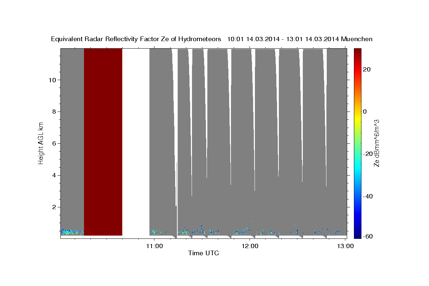Viewport: 429px width, 286px height.
Task: Click the height tick label '8'
Action: (x=54, y=112)
